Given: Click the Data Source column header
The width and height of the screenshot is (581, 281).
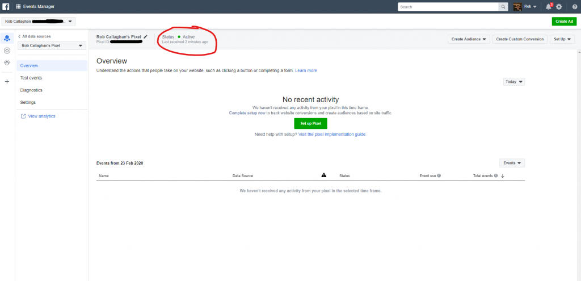Looking at the screenshot, I should coord(243,176).
